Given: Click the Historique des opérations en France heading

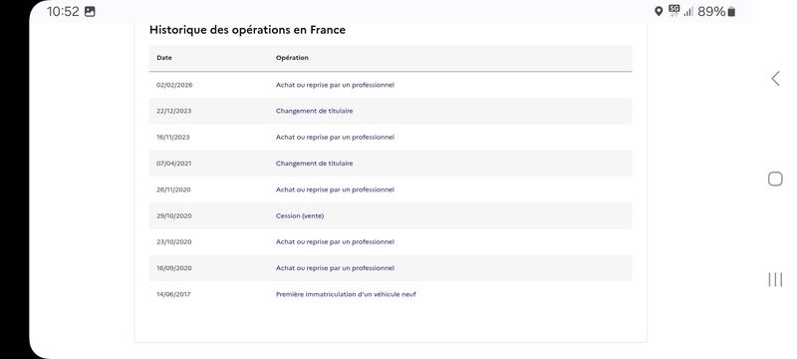Looking at the screenshot, I should coord(247,30).
